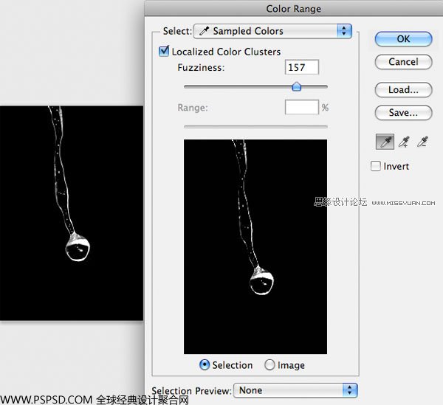
Task: Click the Fuzziness value field
Action: [x=302, y=67]
